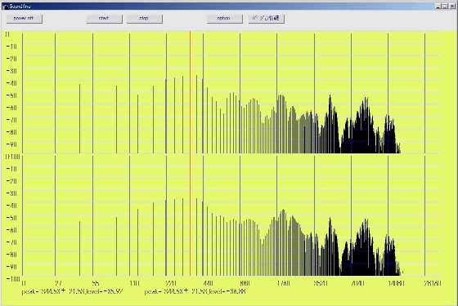Maximize the spectrum analyzer window
The height and width of the screenshot is (306, 458).
[x=445, y=7]
